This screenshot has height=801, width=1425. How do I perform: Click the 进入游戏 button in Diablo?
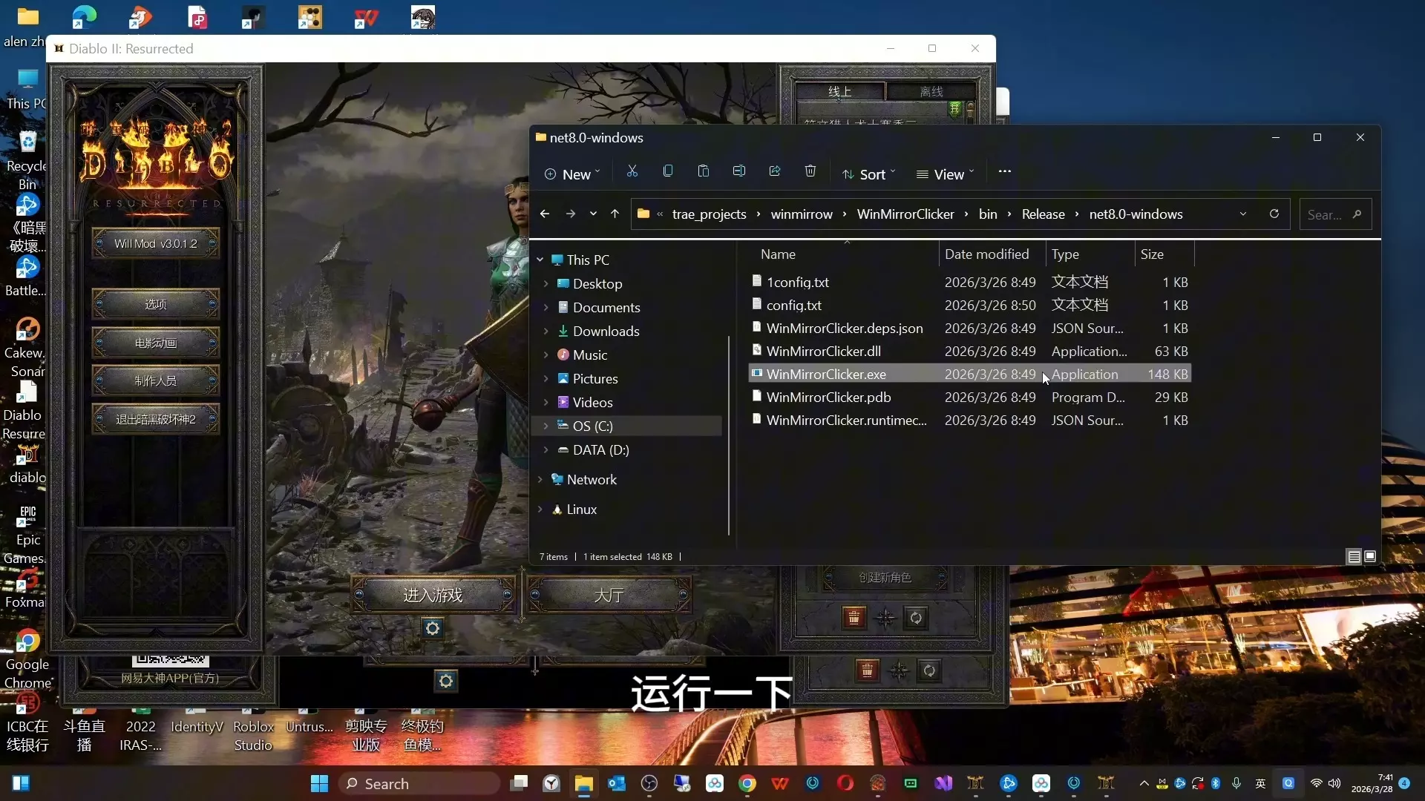coord(433,595)
